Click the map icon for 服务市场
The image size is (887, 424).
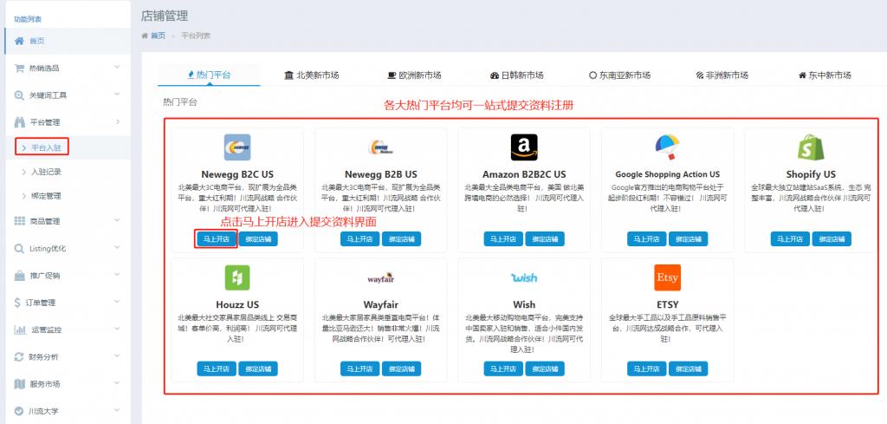[19, 384]
